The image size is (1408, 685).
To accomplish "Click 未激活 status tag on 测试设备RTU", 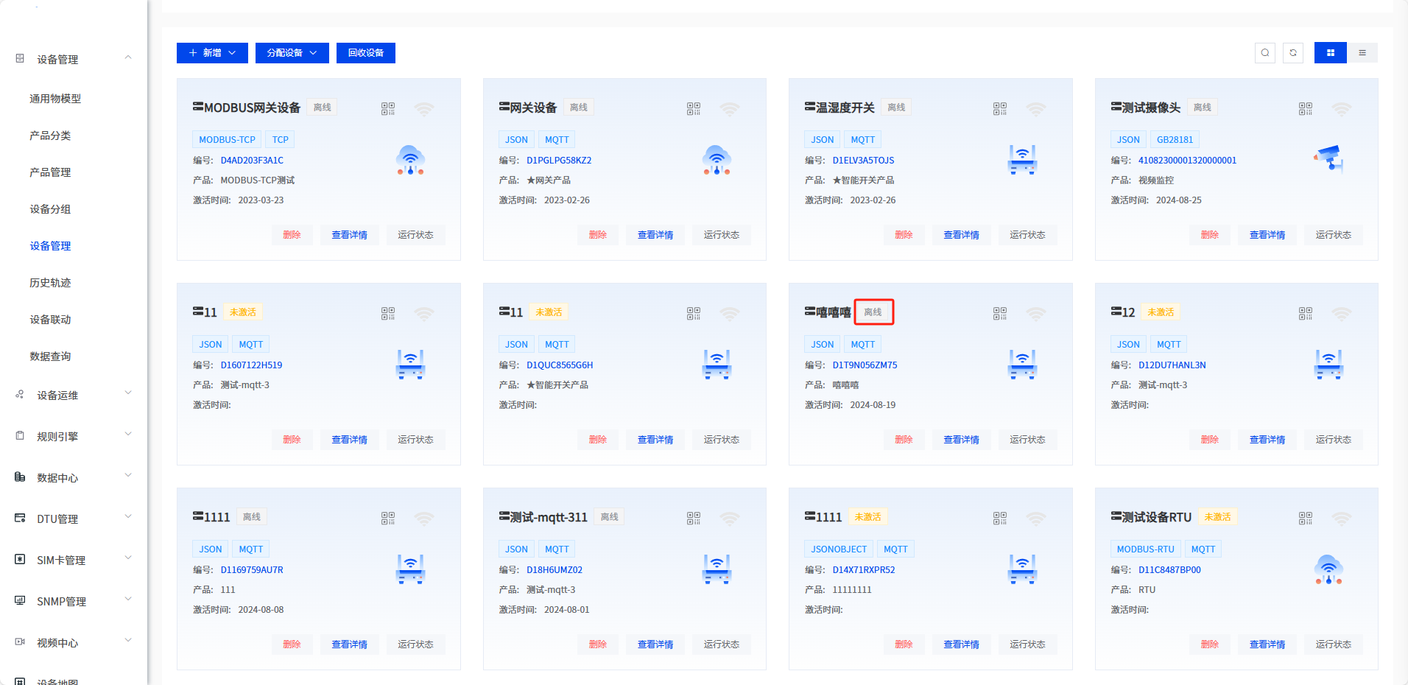I will coord(1218,517).
